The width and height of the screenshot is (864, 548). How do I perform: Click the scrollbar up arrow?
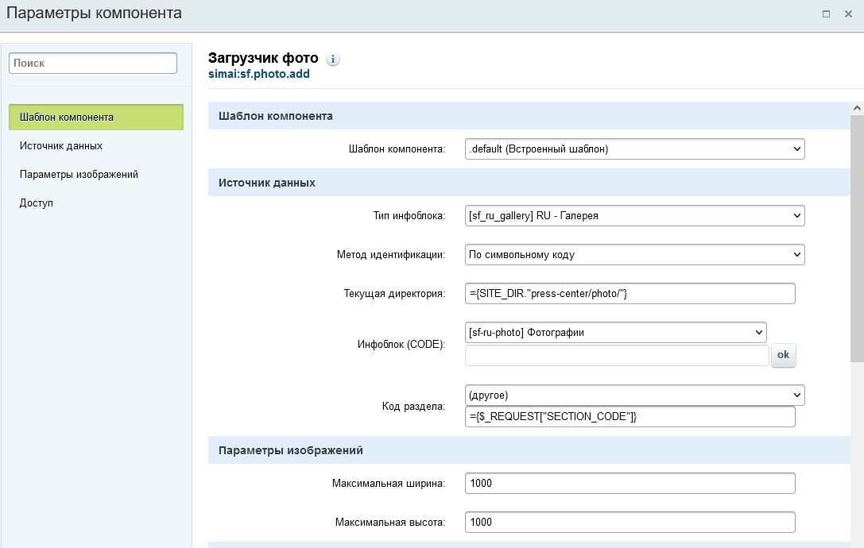(857, 108)
